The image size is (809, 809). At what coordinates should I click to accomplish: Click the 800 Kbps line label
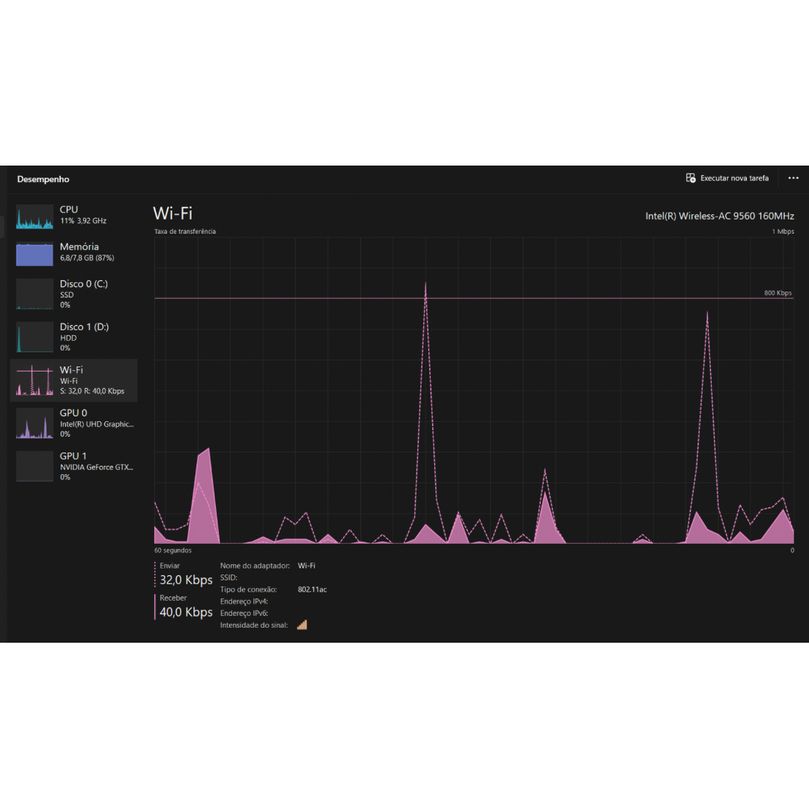coord(778,293)
